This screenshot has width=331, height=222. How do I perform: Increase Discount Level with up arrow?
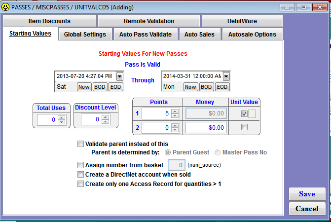pyautogui.click(x=106, y=117)
